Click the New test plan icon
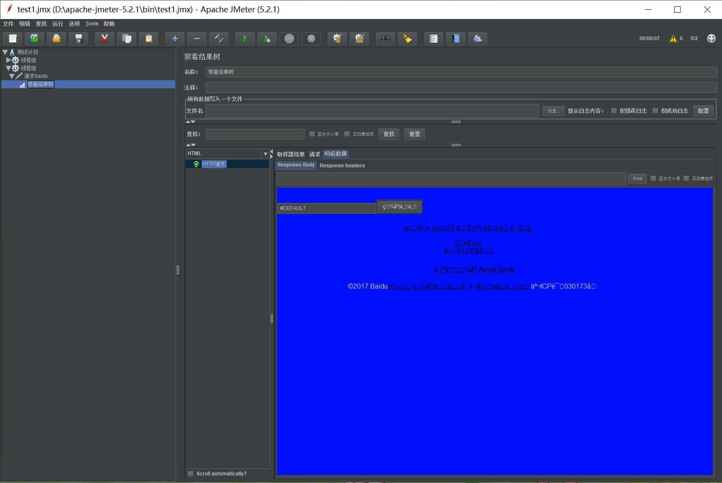The image size is (722, 483). (x=13, y=38)
